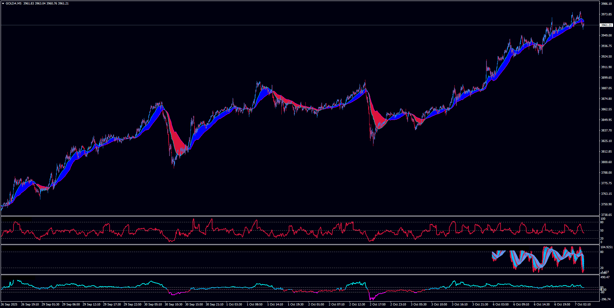Viewport: 614px width, 308px height.
Task: Click the 3899.65 price scale label
Action: (x=606, y=78)
